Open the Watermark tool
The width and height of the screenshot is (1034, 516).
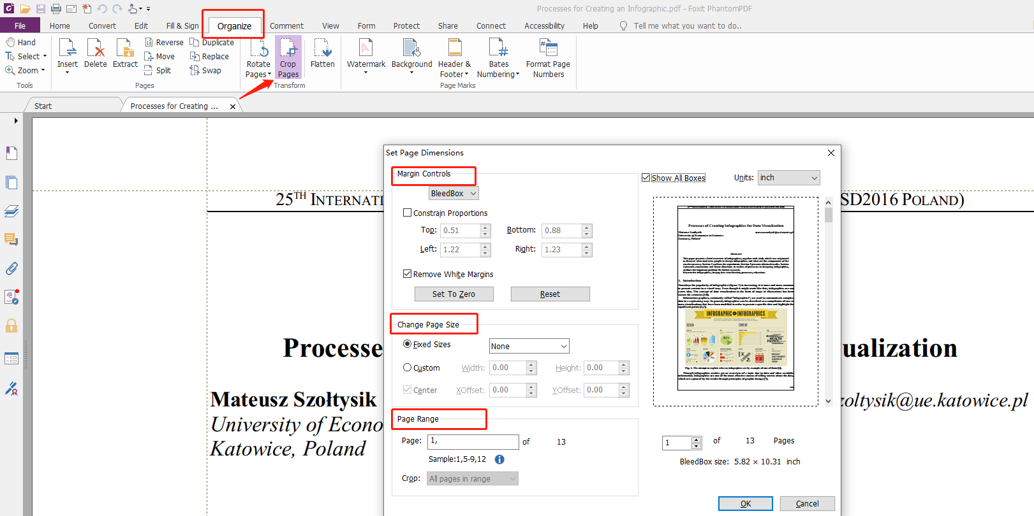click(366, 49)
